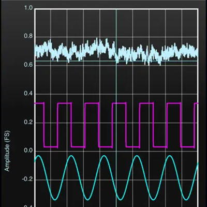Click the Amplitude (FS) axis title

point(7,151)
